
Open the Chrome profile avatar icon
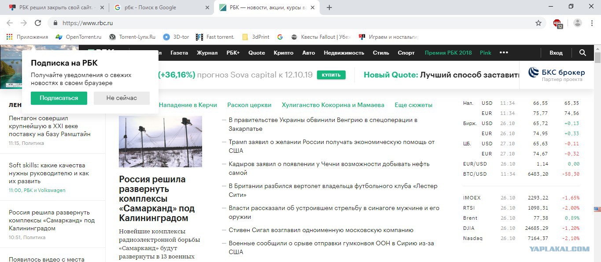pyautogui.click(x=578, y=23)
